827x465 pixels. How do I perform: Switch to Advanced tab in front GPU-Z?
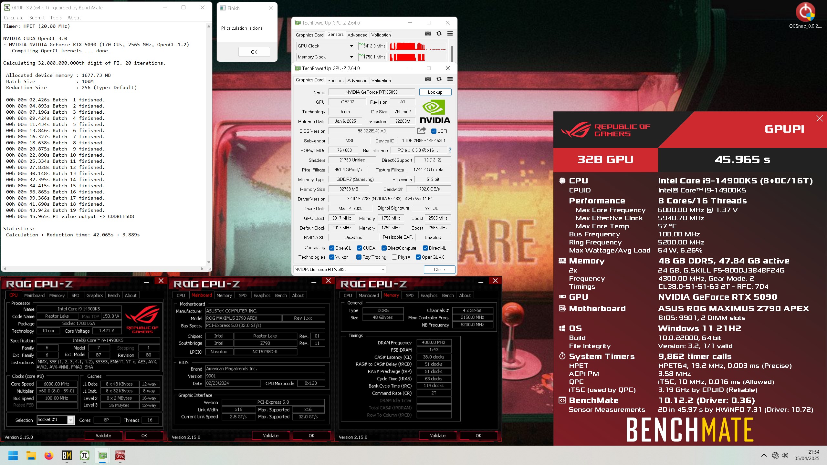(x=357, y=80)
